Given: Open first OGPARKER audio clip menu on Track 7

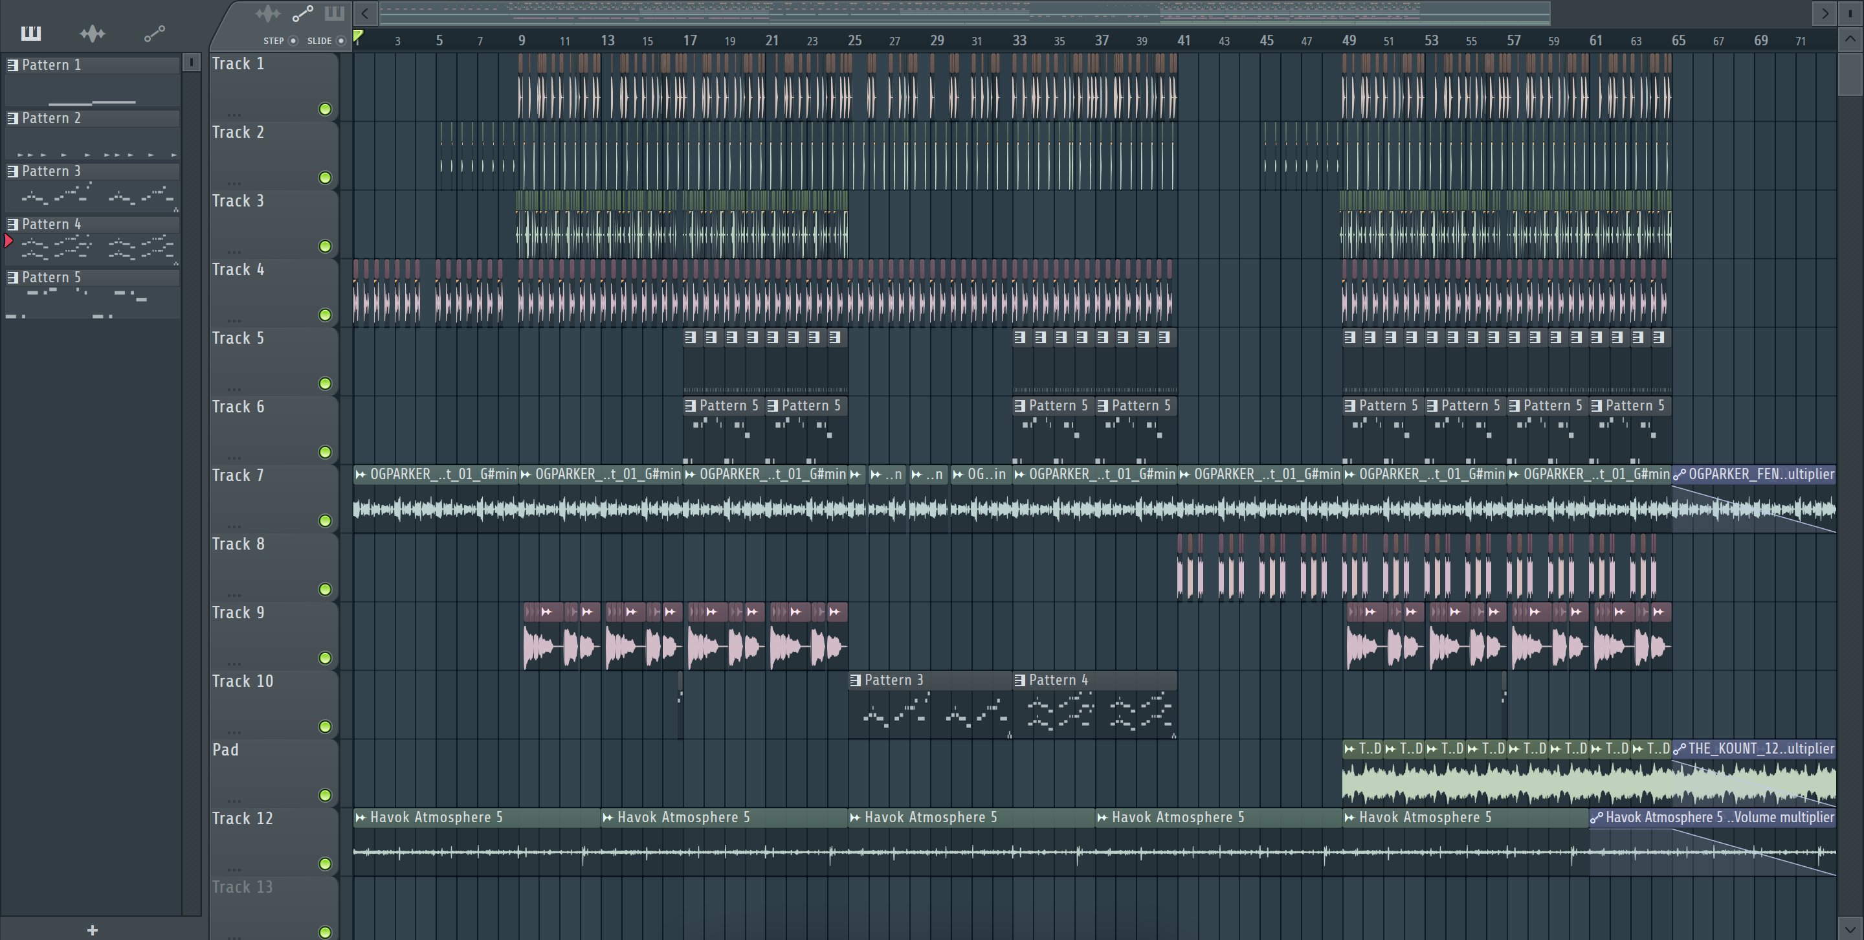Looking at the screenshot, I should pos(361,475).
